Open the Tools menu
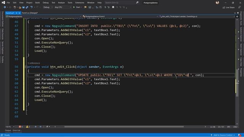 (x=70, y=3)
